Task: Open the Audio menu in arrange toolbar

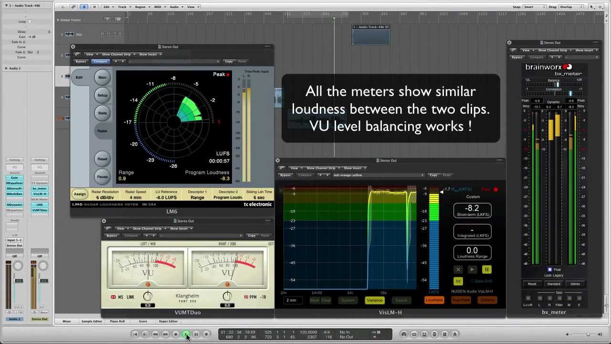Action: pyautogui.click(x=176, y=7)
